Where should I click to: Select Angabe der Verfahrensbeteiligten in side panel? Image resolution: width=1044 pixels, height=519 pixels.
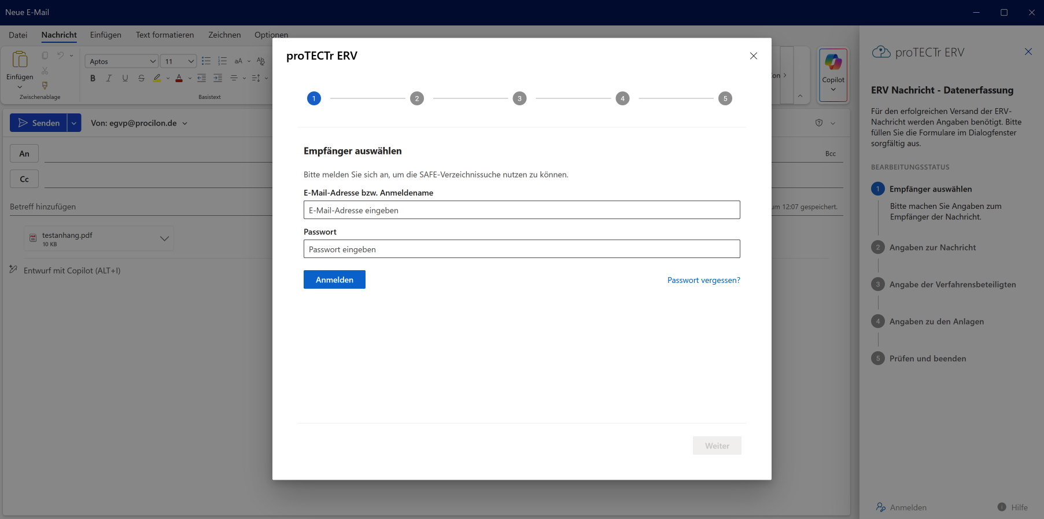click(953, 284)
